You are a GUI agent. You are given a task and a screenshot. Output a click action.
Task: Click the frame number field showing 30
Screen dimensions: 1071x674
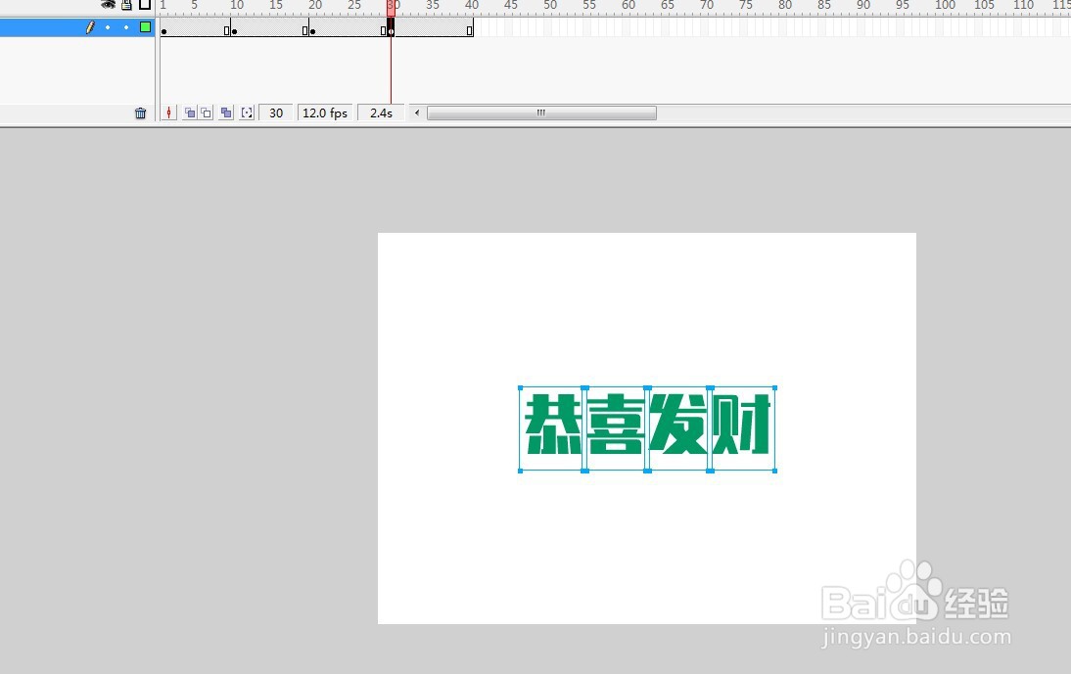275,112
